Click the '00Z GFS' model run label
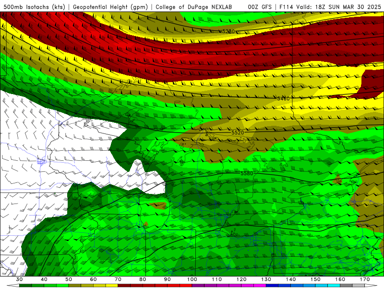 coord(260,7)
